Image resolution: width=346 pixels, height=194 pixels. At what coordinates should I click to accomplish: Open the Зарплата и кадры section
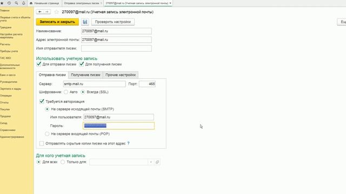tap(11, 89)
